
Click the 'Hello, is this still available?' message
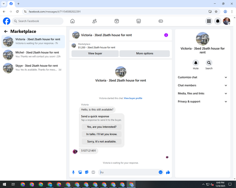(97, 110)
